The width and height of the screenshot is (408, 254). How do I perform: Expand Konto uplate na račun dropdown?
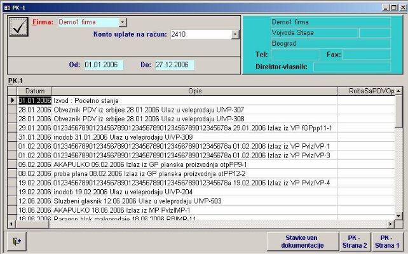coord(235,34)
